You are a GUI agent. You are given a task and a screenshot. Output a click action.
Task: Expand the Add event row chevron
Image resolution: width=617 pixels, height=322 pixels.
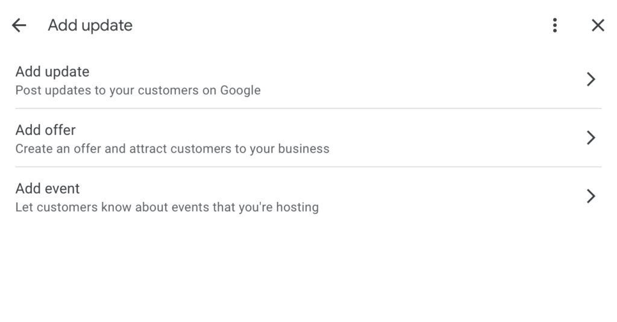pos(590,197)
